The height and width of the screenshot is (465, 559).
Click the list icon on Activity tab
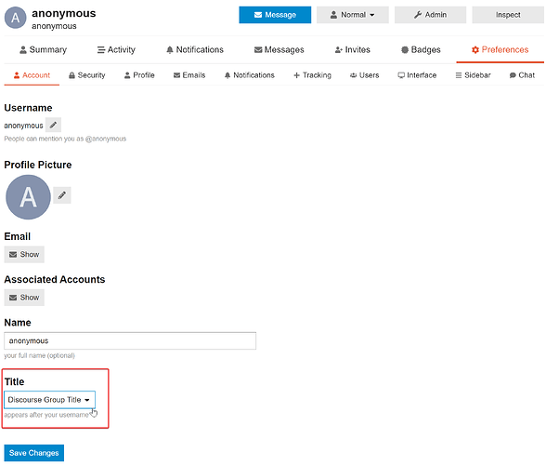click(101, 50)
